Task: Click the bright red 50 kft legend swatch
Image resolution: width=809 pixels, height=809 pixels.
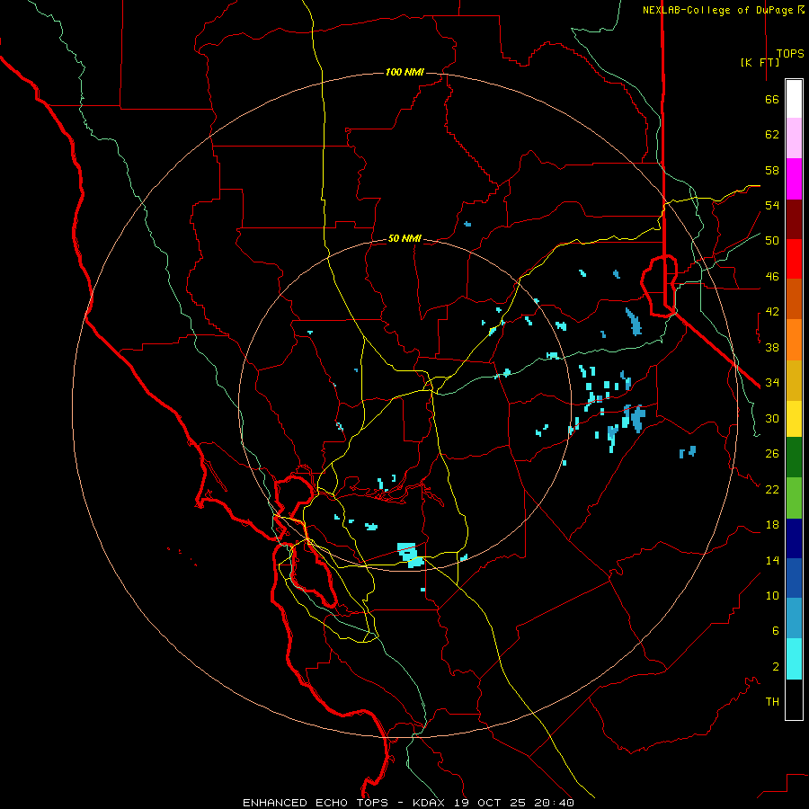Action: pos(794,259)
